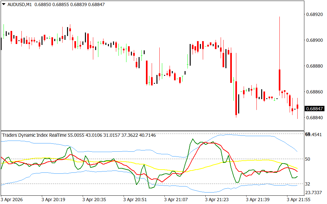Select the 3 Apr 2026 date label
This screenshot has width=327, height=204.
click(13, 200)
